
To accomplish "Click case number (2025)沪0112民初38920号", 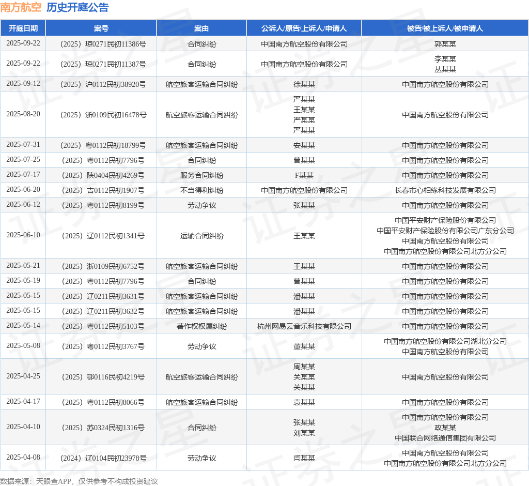I will pos(103,84).
